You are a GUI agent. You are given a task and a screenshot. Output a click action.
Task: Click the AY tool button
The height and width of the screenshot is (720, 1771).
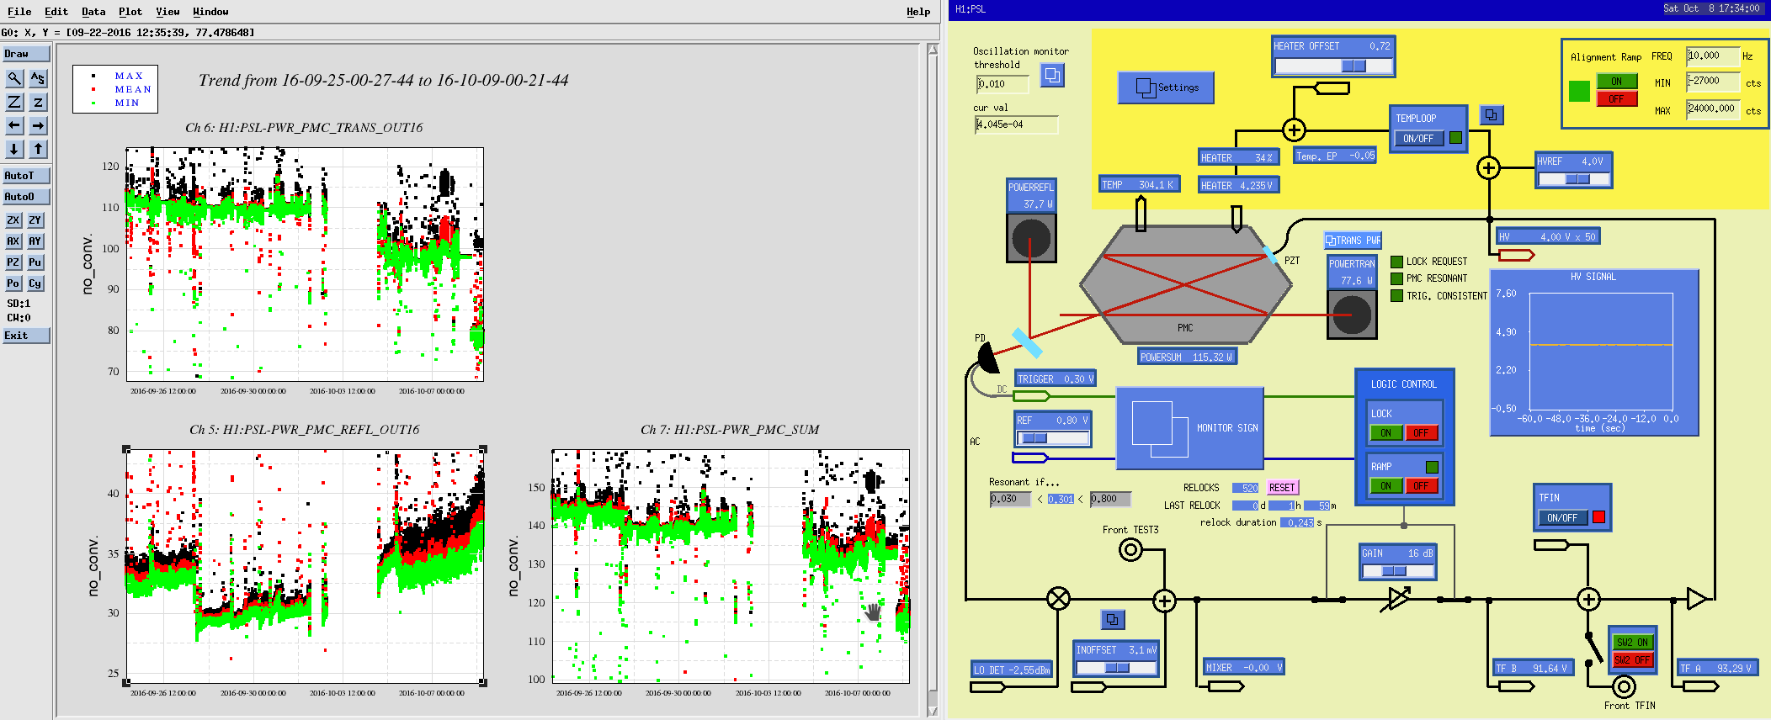(x=35, y=241)
